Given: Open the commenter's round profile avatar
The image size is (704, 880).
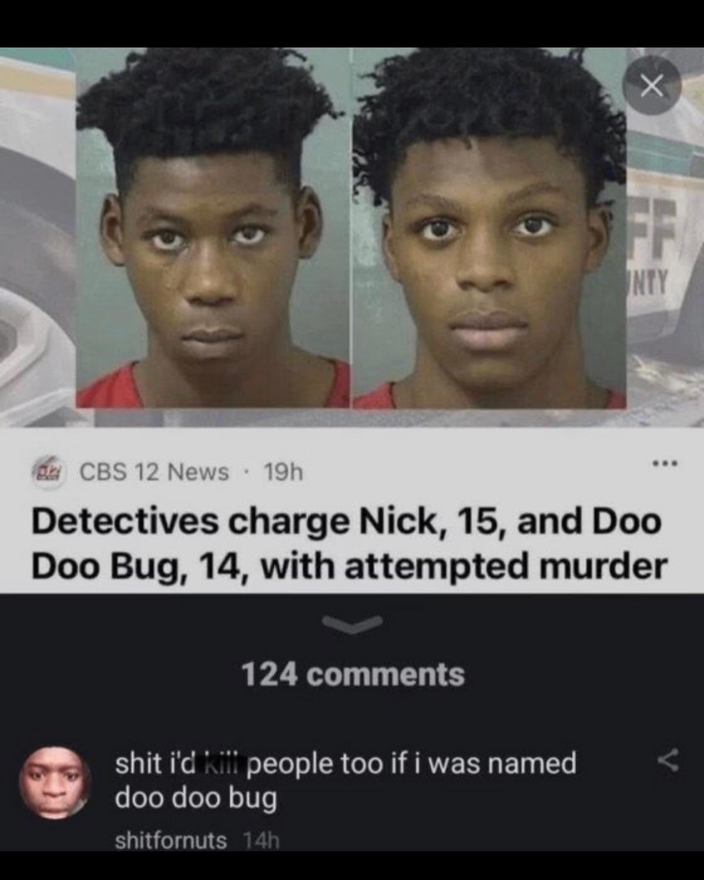Looking at the screenshot, I should [54, 783].
